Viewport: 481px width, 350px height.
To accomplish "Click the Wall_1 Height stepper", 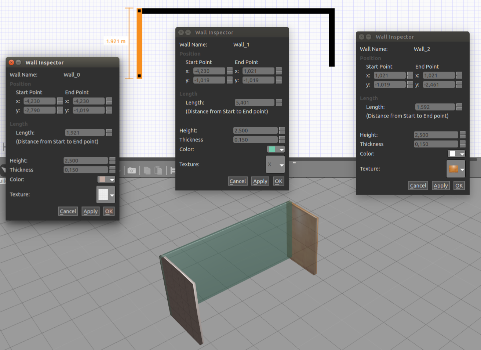I will click(282, 130).
